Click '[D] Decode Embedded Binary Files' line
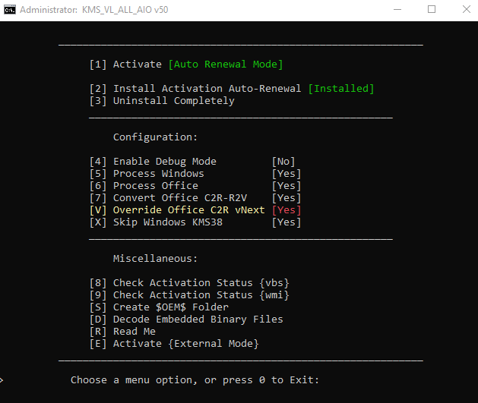Viewport: 478px width, 403px height. click(186, 320)
